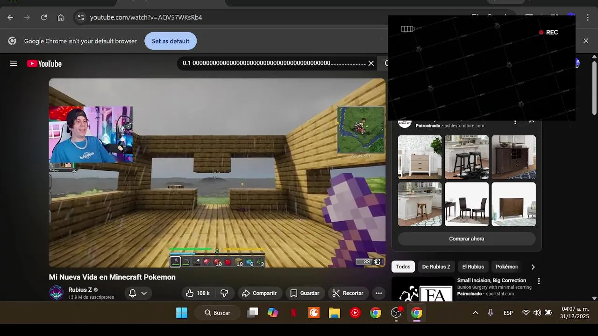
Task: Like the video with 108 k likes
Action: point(198,293)
